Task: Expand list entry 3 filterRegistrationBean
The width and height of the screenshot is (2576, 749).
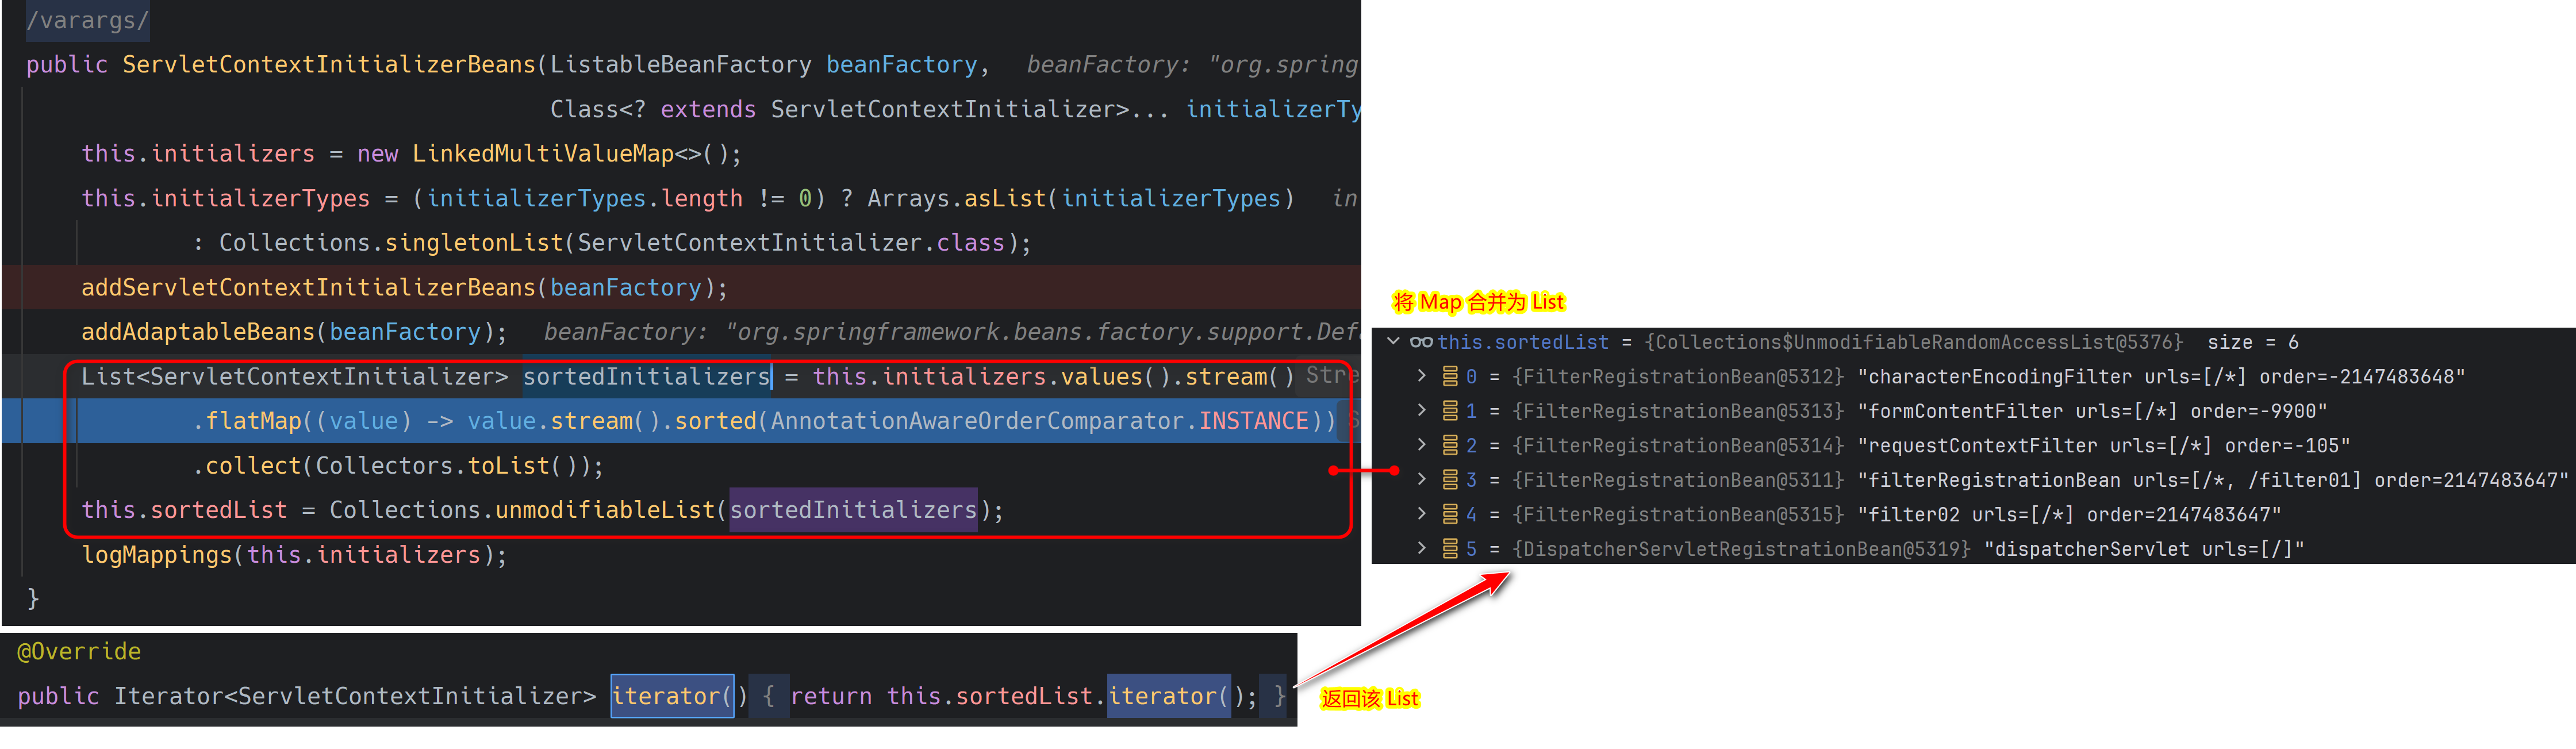Action: point(1421,480)
